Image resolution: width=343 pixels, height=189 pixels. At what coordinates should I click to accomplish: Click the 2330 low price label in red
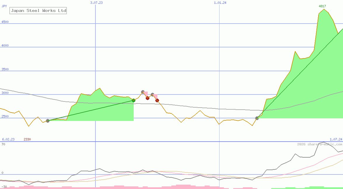[x=27, y=139]
